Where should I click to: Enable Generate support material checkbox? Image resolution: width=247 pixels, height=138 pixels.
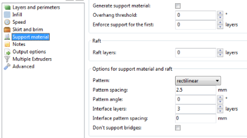click(x=178, y=6)
